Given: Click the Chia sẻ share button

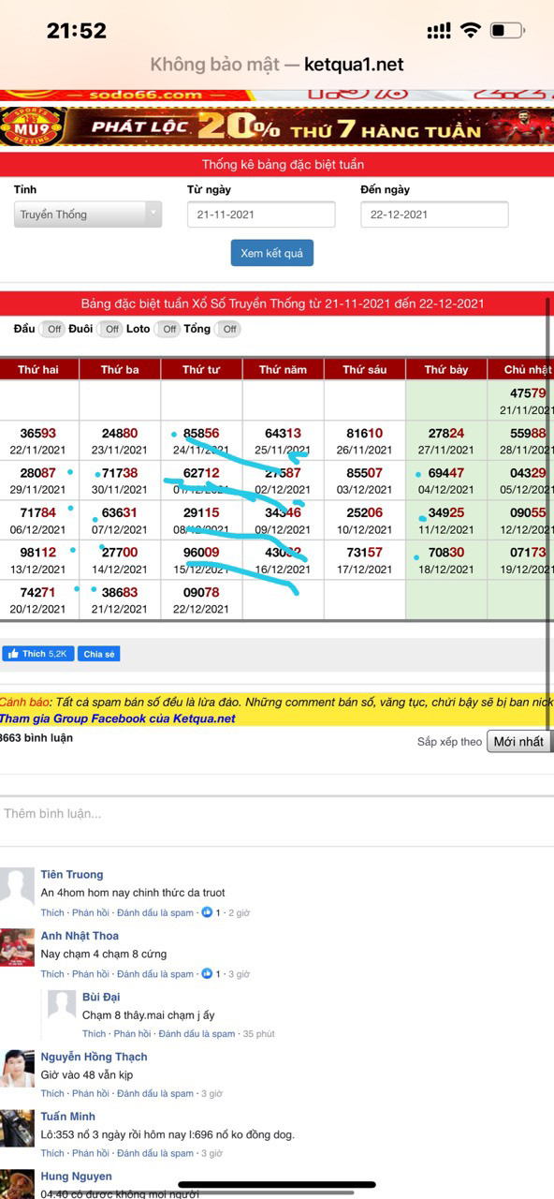Looking at the screenshot, I should pos(99,654).
